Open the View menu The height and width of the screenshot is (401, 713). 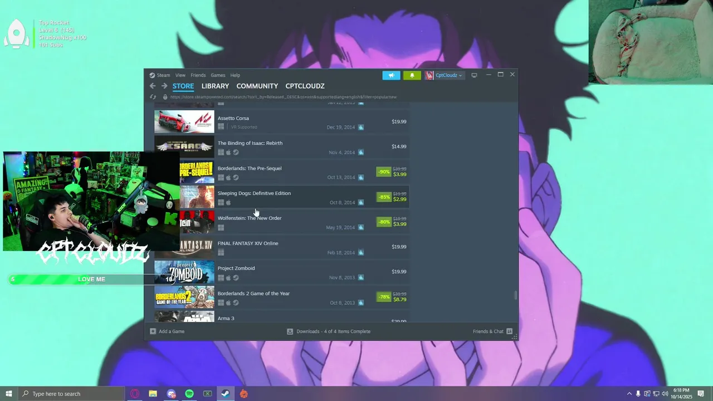[x=180, y=75]
